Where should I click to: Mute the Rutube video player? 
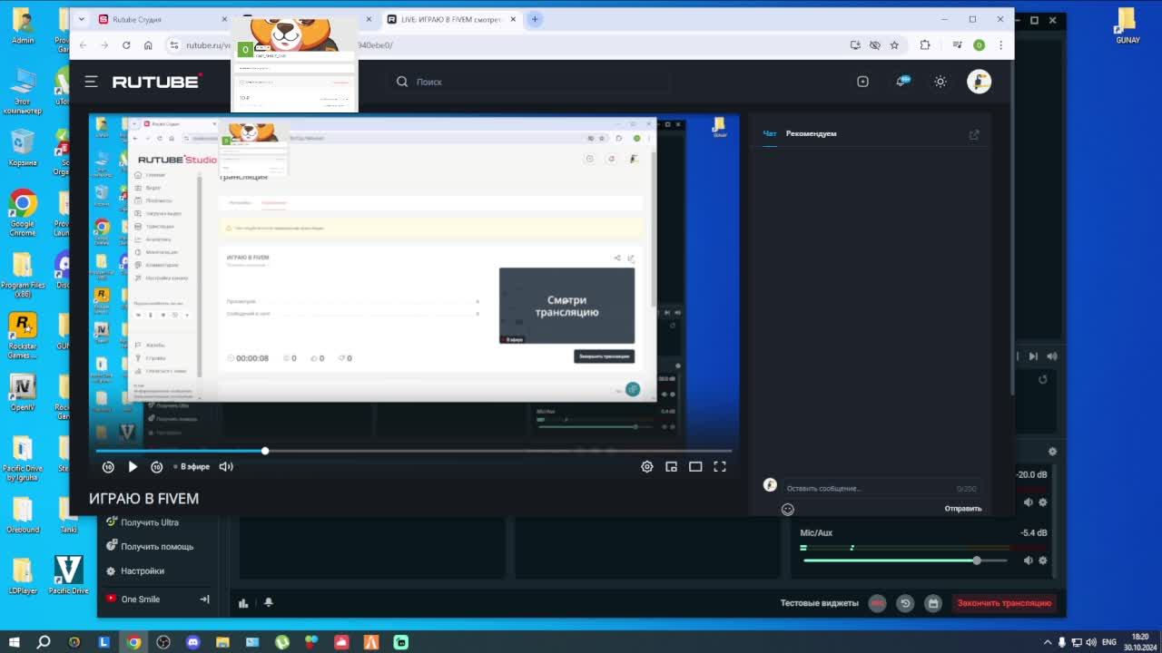pos(226,466)
